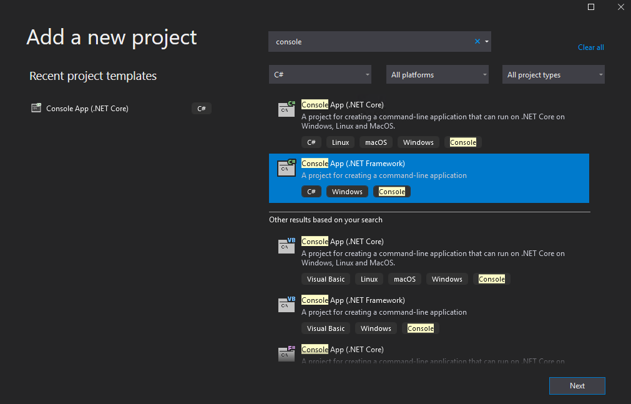Clear search text with the X icon

(x=477, y=42)
